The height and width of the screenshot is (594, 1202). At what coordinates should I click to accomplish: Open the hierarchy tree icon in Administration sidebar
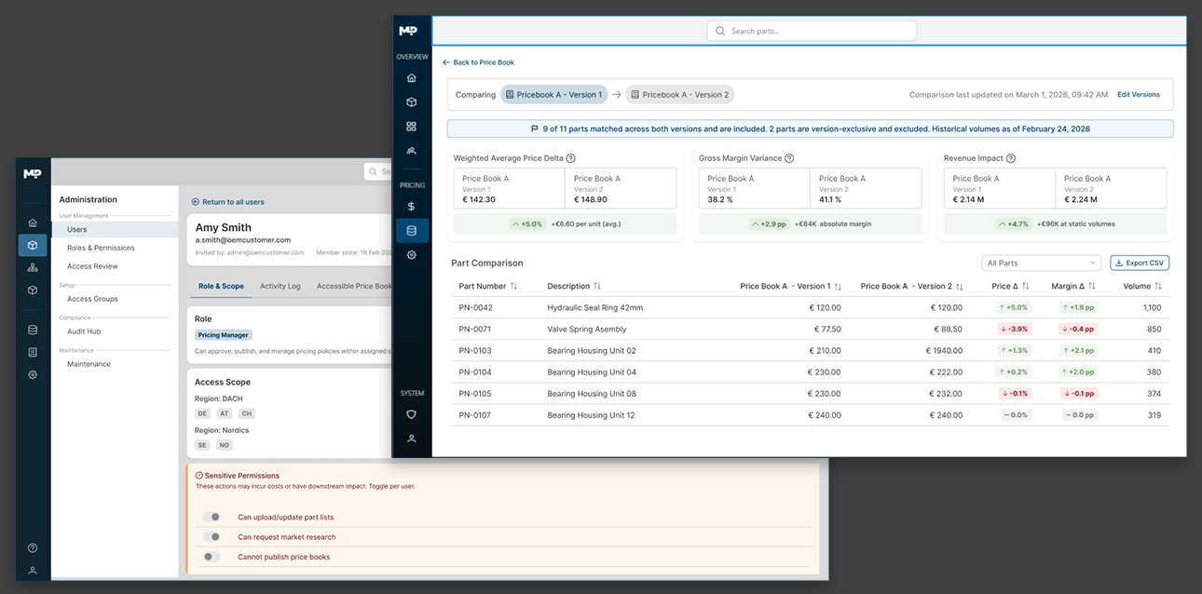[x=33, y=268]
